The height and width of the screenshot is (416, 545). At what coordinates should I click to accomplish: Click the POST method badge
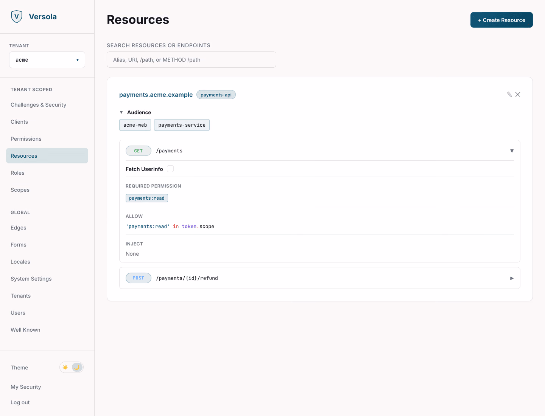pyautogui.click(x=139, y=278)
